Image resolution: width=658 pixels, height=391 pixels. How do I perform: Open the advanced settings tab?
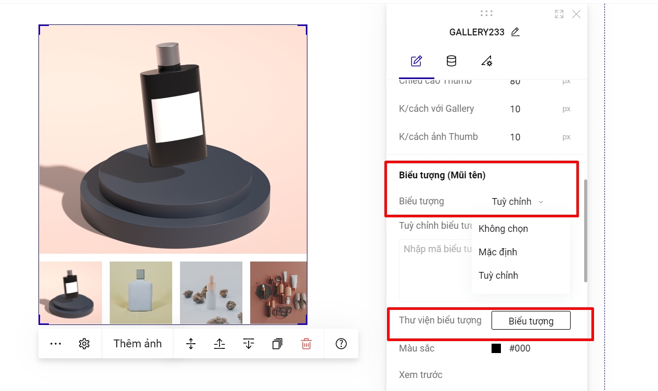point(487,61)
